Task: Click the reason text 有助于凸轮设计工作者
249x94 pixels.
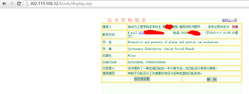Action: pyautogui.click(x=165, y=73)
